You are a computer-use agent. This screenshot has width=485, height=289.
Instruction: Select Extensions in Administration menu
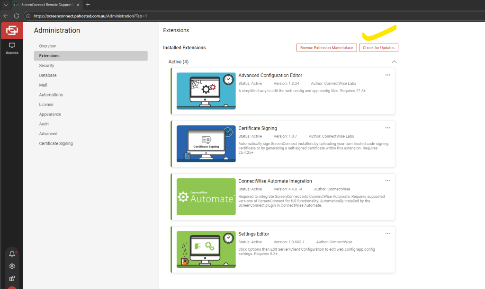point(90,56)
